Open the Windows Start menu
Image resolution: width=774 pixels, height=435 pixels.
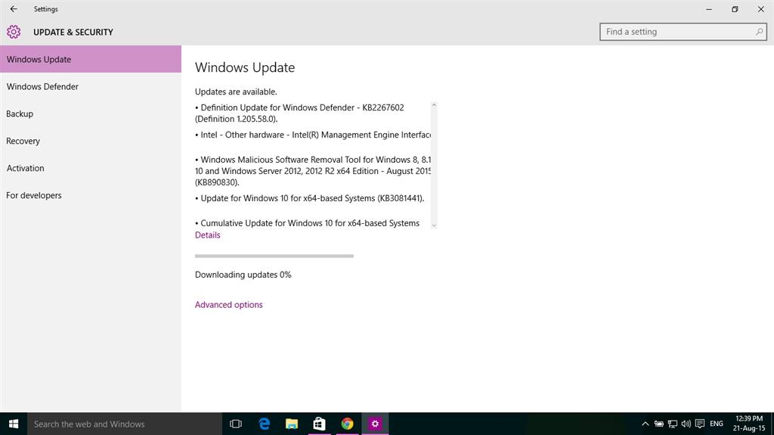(14, 424)
